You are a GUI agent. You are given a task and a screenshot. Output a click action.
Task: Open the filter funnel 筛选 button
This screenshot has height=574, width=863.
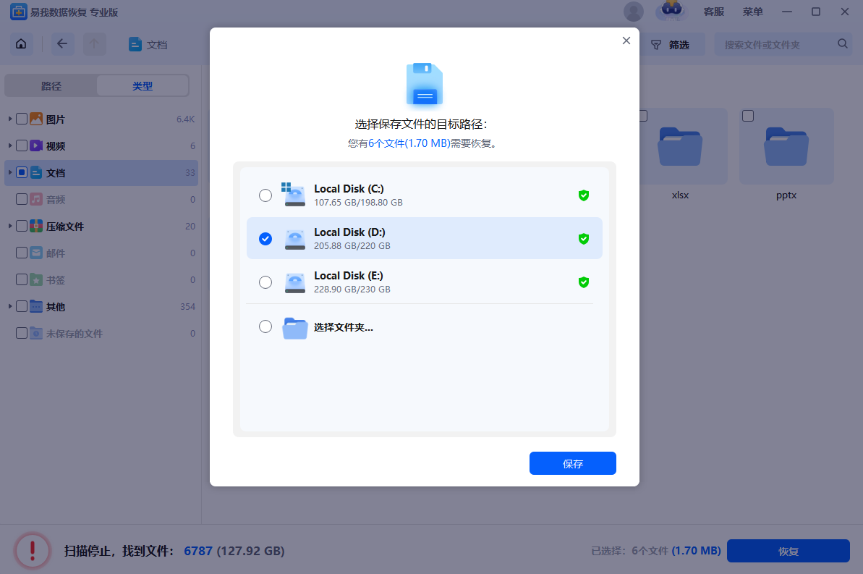tap(671, 45)
